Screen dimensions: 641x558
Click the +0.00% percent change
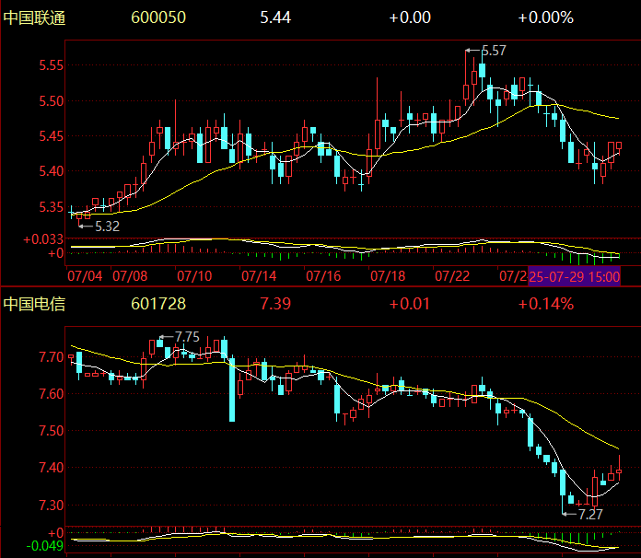pyautogui.click(x=546, y=17)
